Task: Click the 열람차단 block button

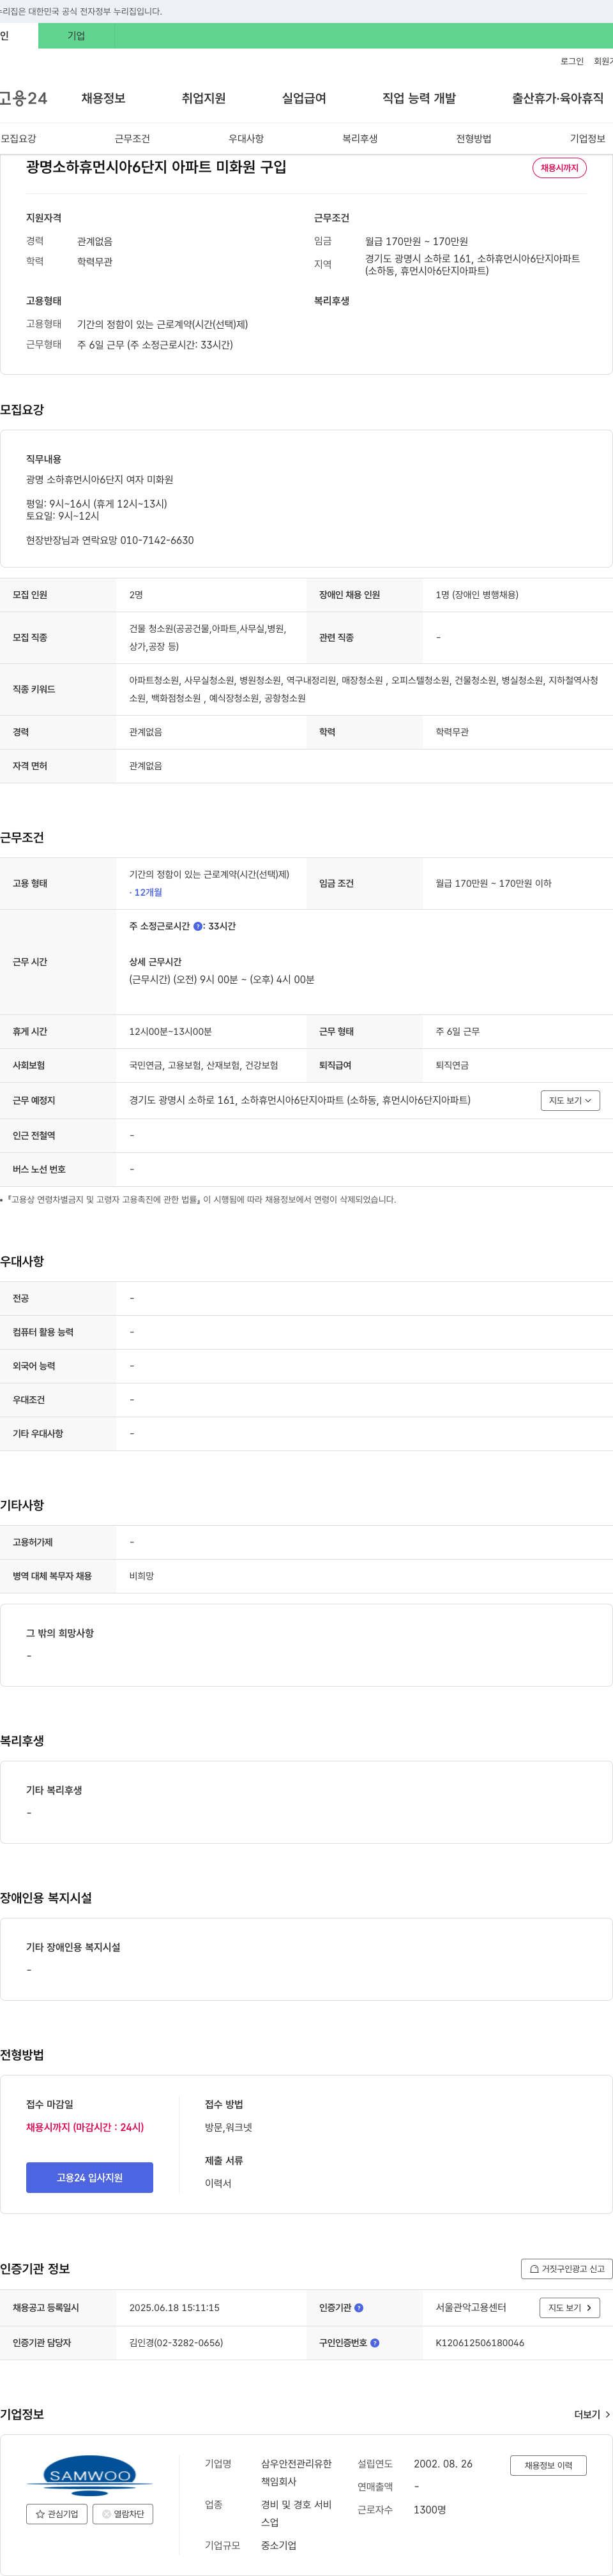Action: [123, 2513]
